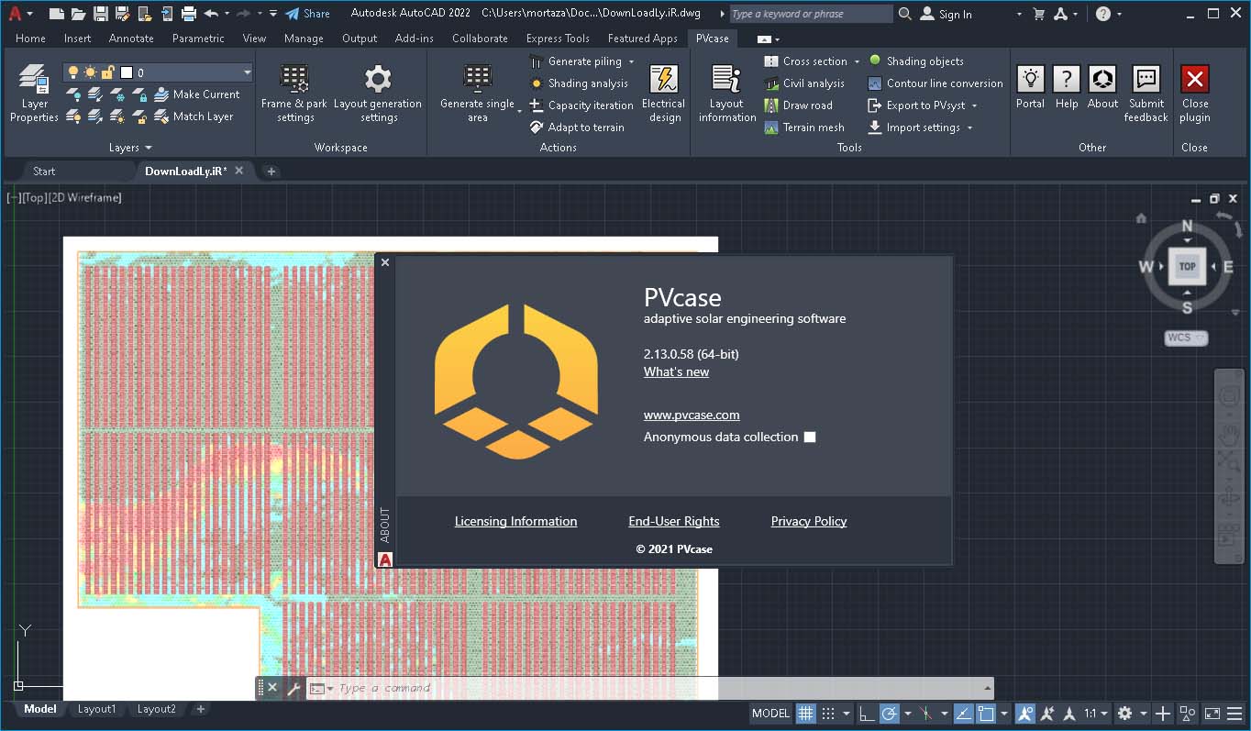
Task: Toggle polar tracking in status bar
Action: click(889, 713)
